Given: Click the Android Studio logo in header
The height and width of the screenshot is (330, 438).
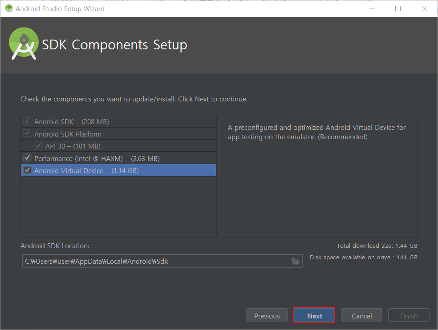Looking at the screenshot, I should point(24,44).
